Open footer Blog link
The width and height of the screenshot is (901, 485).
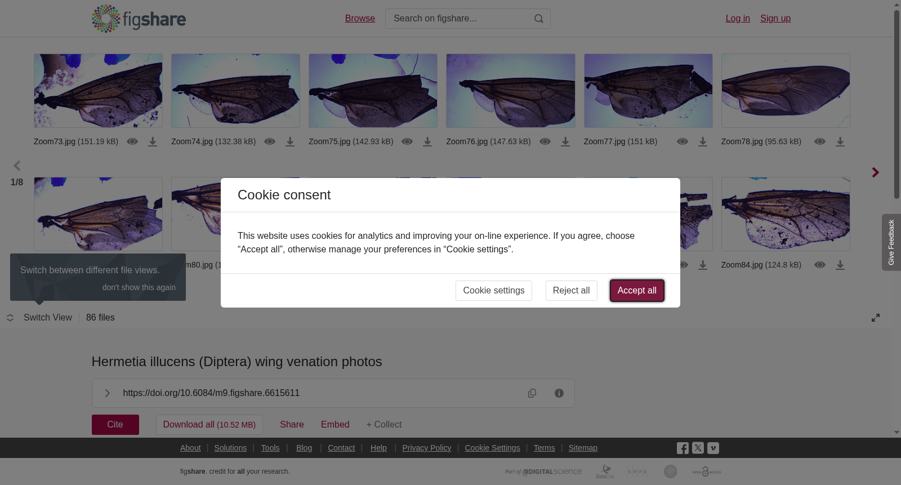pyautogui.click(x=304, y=448)
